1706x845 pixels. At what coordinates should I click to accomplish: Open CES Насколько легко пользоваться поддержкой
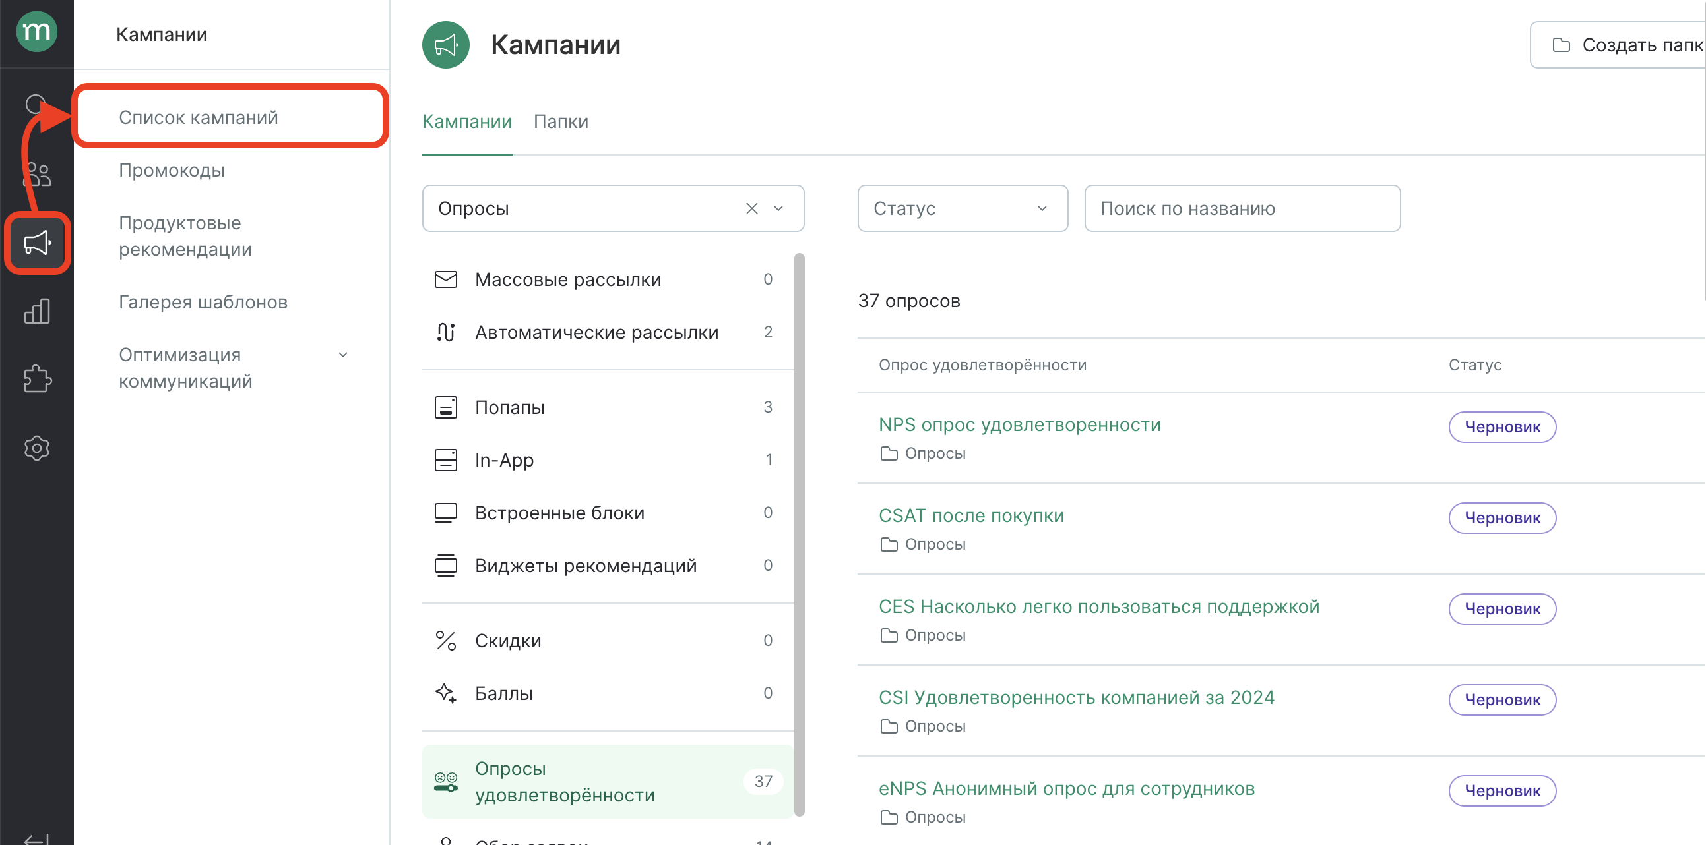coord(1098,607)
